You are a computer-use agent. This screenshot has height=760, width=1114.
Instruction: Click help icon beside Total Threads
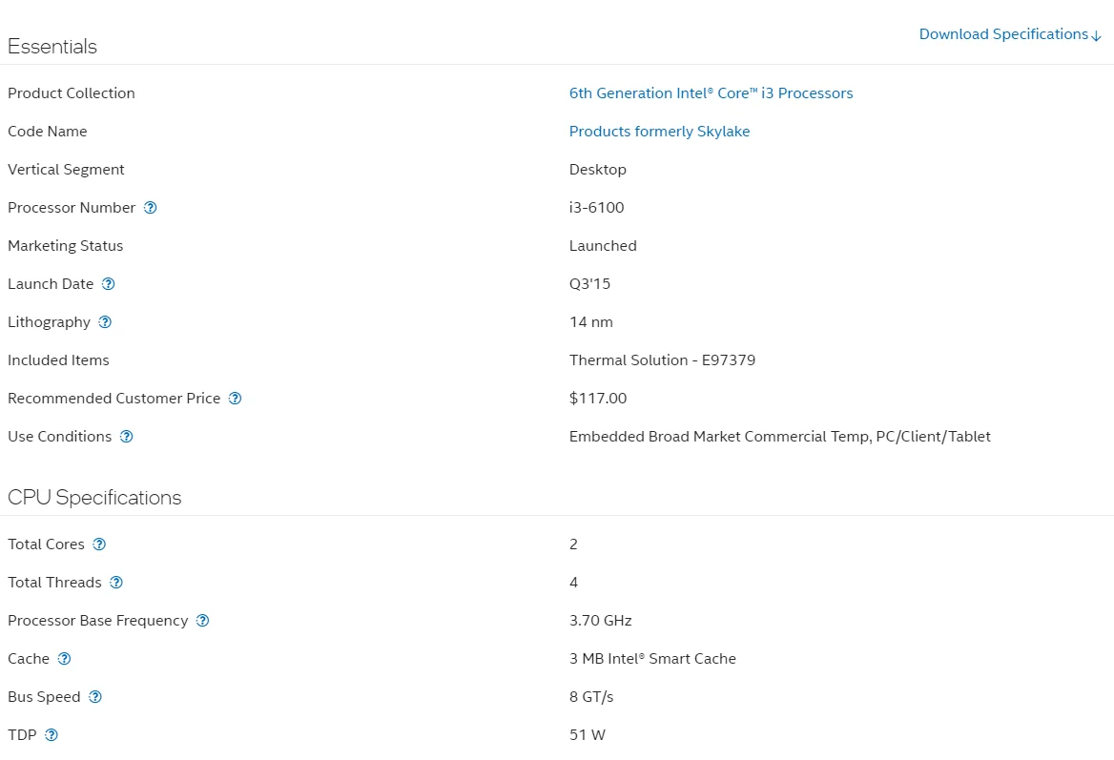116,583
